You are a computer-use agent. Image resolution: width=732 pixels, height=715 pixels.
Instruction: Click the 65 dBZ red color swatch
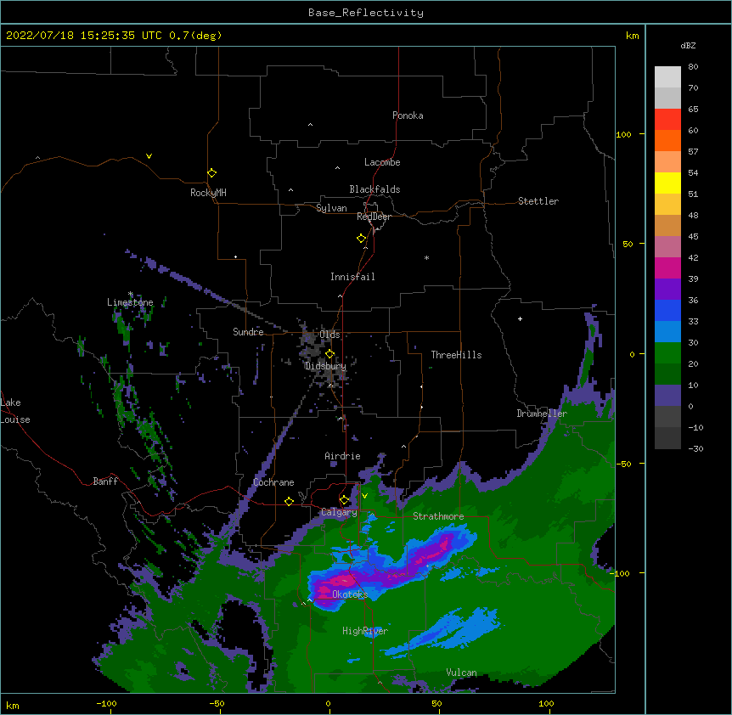click(x=667, y=119)
